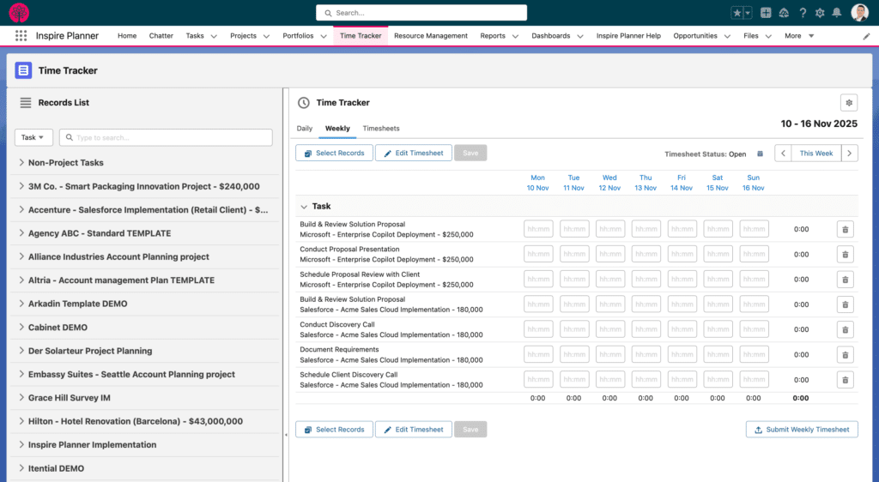
Task: Delete Schedule Proposal Review with Client row
Action: (x=845, y=280)
